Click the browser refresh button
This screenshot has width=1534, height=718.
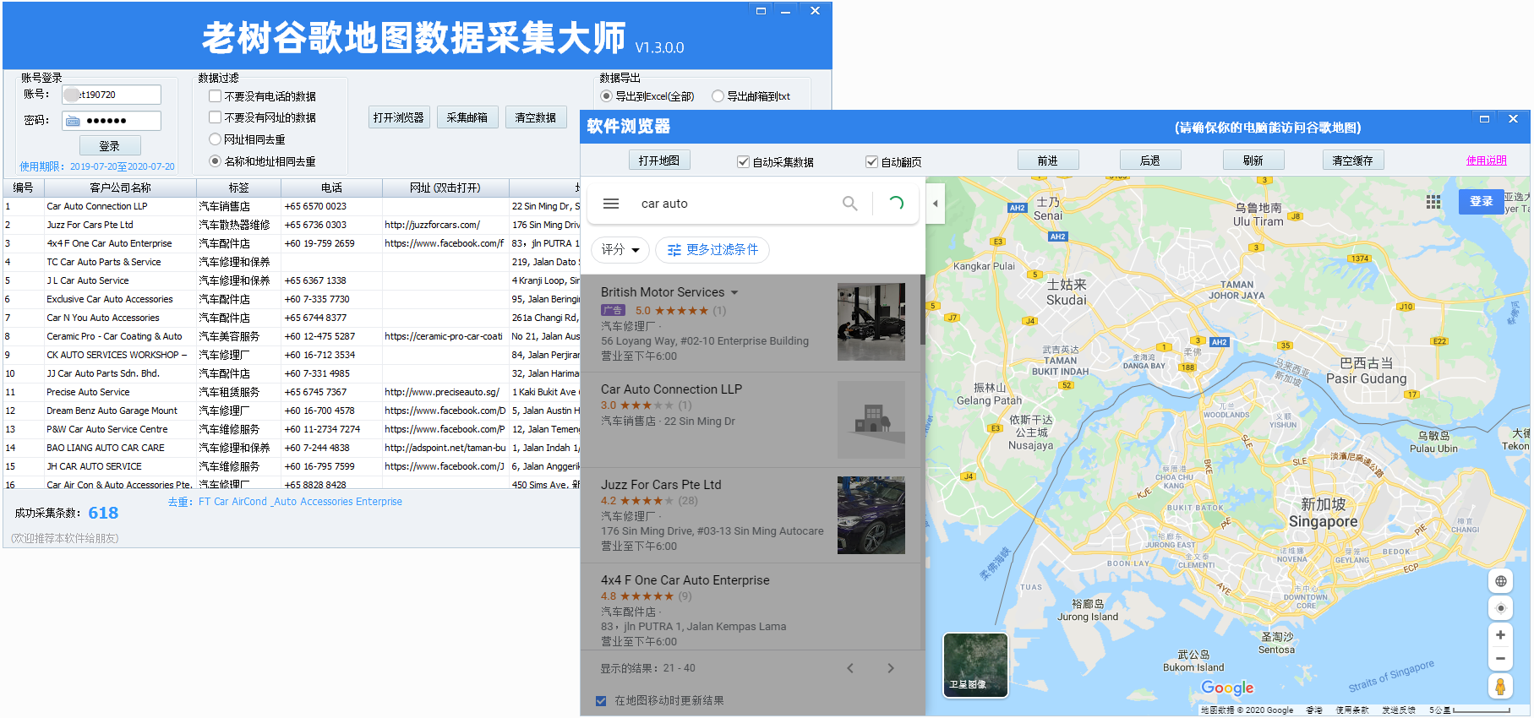pyautogui.click(x=1253, y=160)
